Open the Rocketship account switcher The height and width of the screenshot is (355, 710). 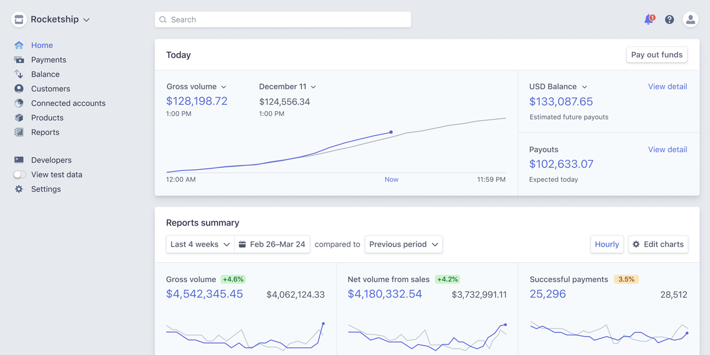point(56,19)
